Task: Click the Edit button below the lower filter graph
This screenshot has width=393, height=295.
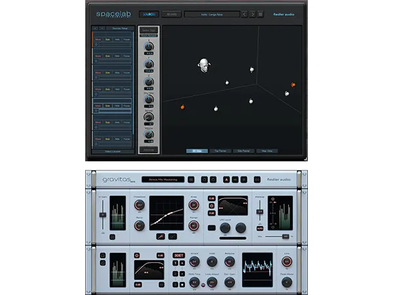Action: pos(138,285)
